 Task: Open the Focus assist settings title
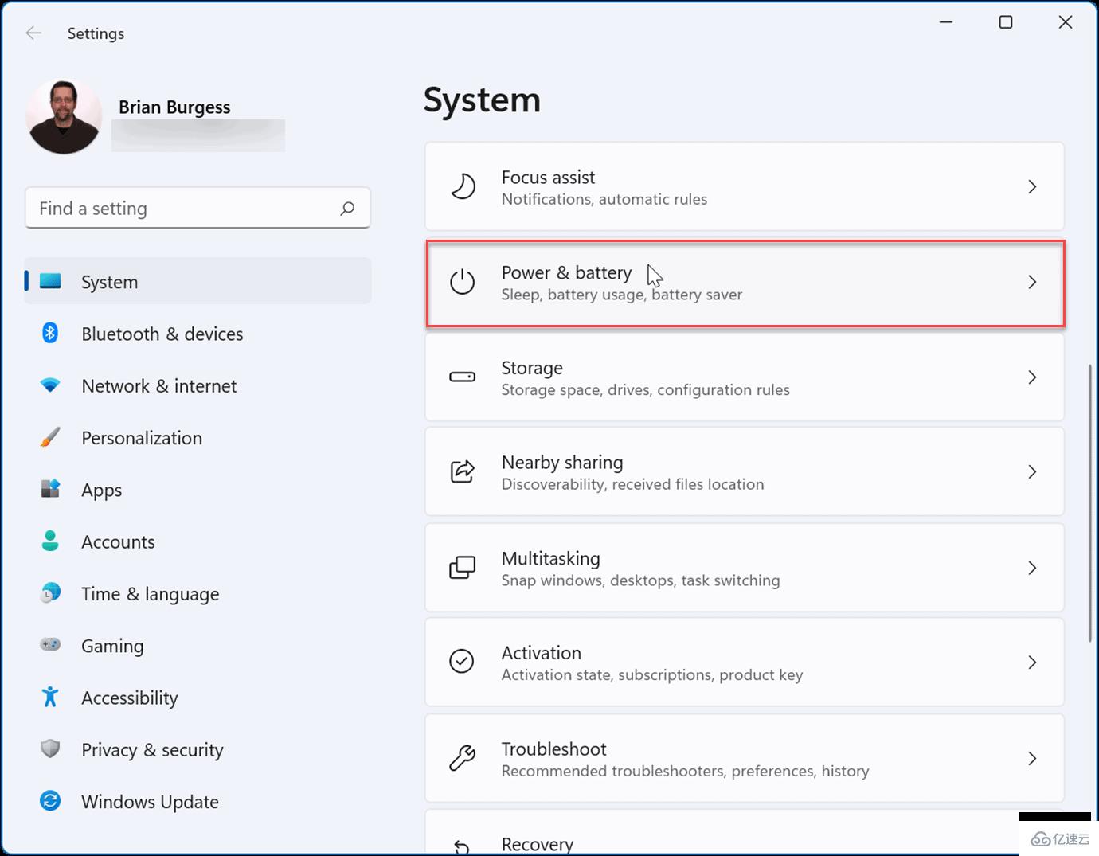[548, 177]
